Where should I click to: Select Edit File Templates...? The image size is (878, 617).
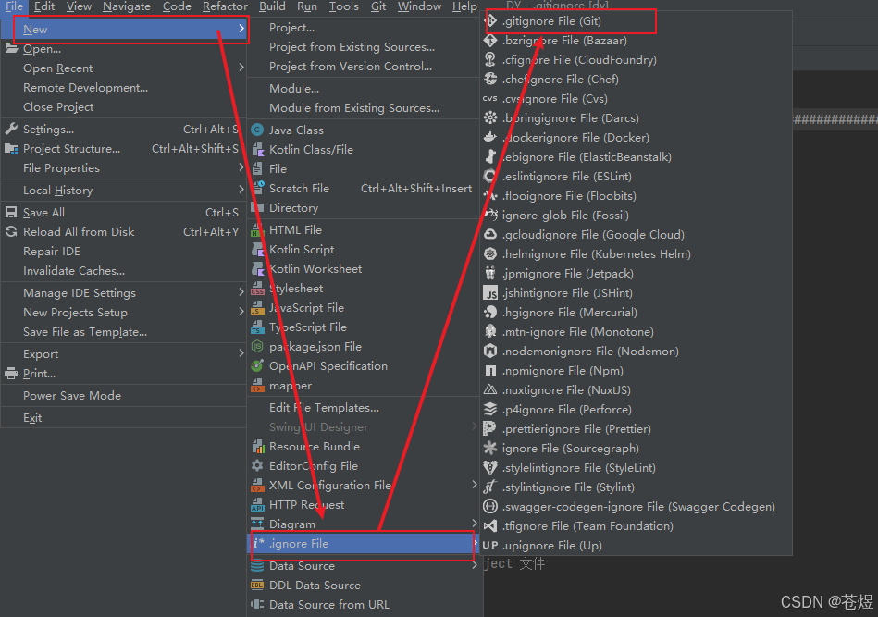(365, 408)
